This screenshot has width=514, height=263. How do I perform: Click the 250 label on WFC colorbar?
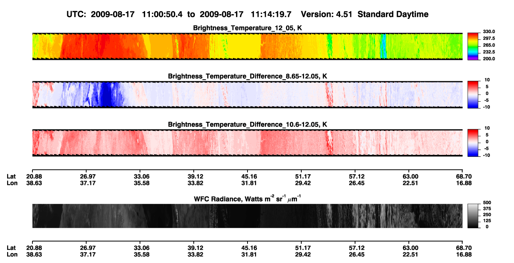[488, 215]
